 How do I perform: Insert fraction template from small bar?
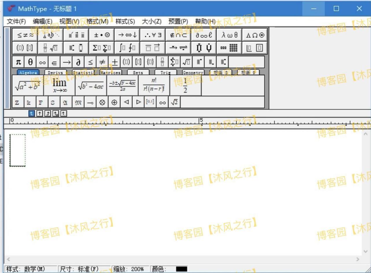coord(162,62)
